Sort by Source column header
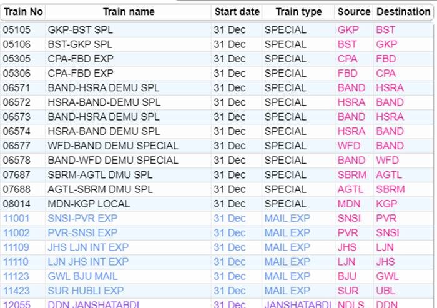This screenshot has width=437, height=308. pyautogui.click(x=353, y=12)
